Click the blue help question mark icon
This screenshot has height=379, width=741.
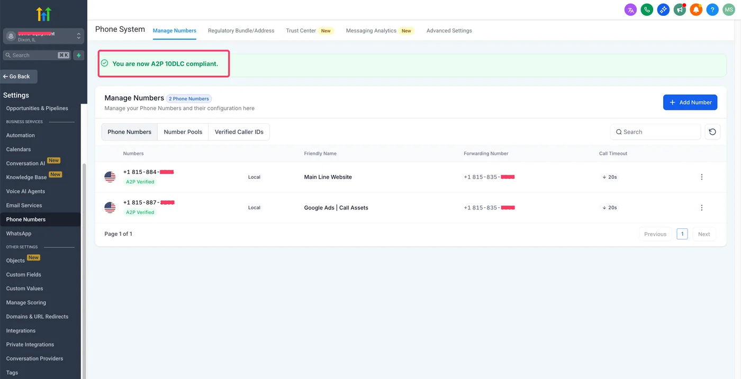tap(712, 10)
